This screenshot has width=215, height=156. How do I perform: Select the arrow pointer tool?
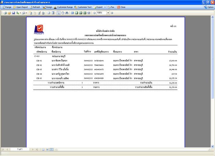pyautogui.click(x=59, y=13)
